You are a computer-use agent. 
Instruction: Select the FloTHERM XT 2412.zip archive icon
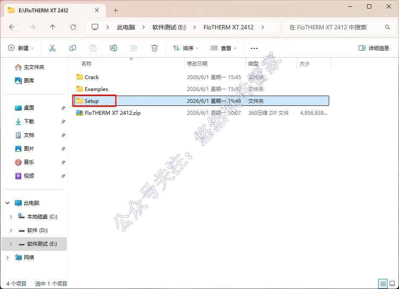(x=80, y=113)
